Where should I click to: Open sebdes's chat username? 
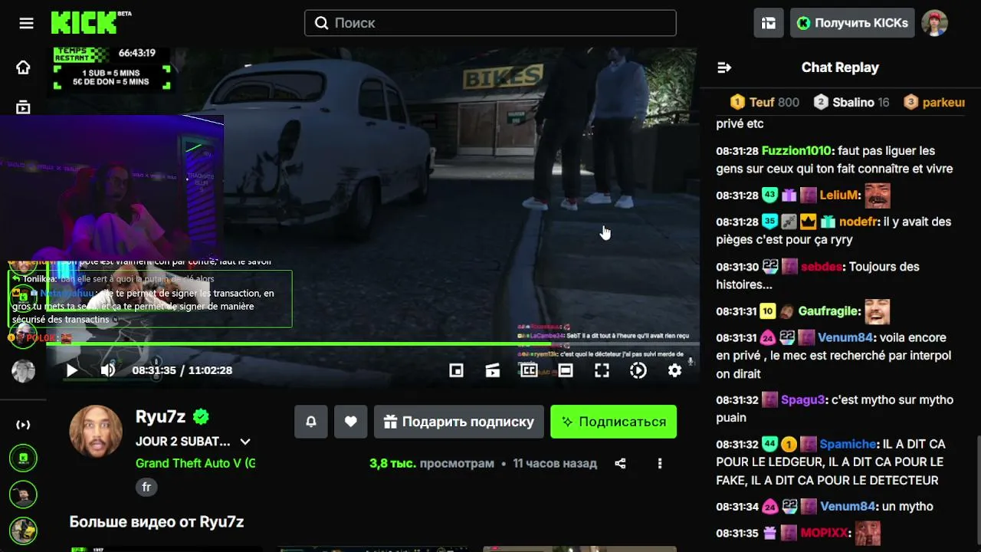822,267
